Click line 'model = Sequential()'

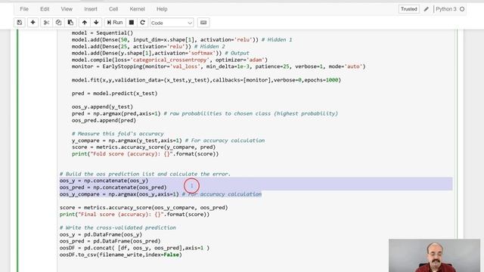coord(102,32)
